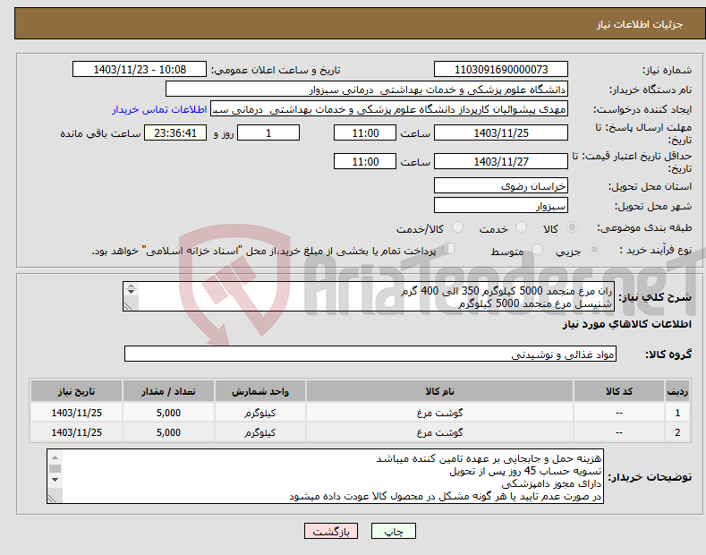The width and height of the screenshot is (706, 555).
Task: Click the price validity date 1403/11/27 field
Action: point(501,161)
